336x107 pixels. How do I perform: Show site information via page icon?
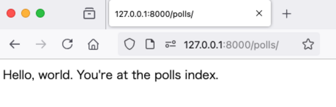pyautogui.click(x=150, y=44)
